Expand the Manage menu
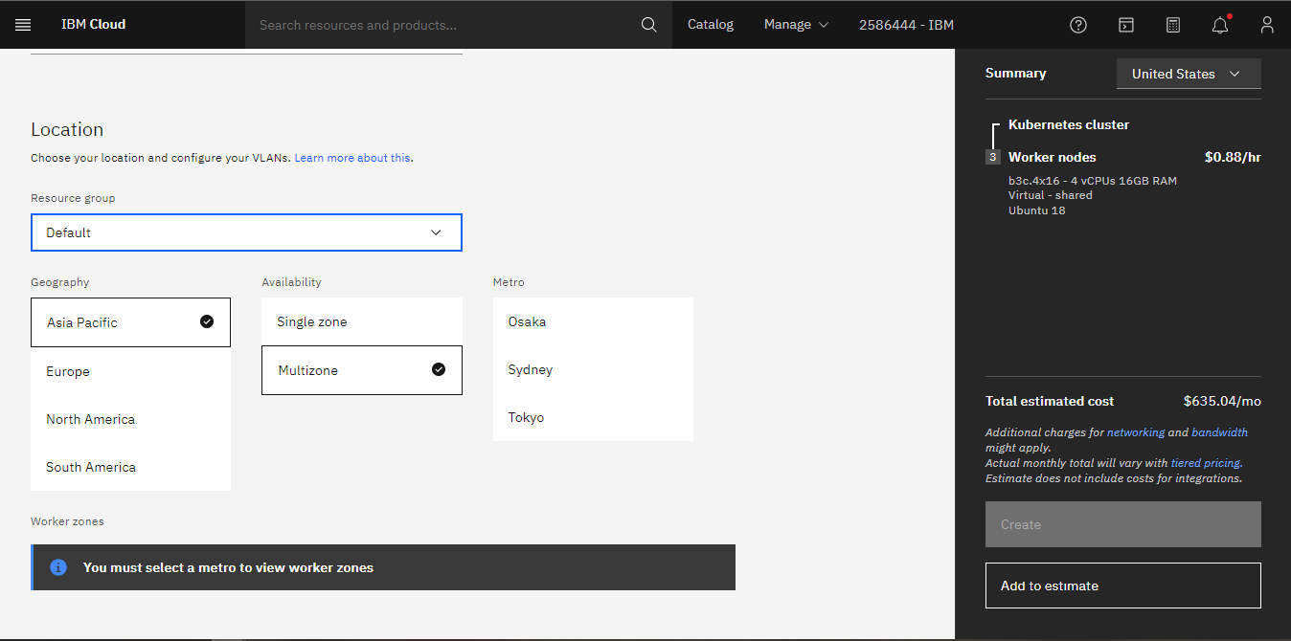This screenshot has width=1291, height=641. click(796, 25)
